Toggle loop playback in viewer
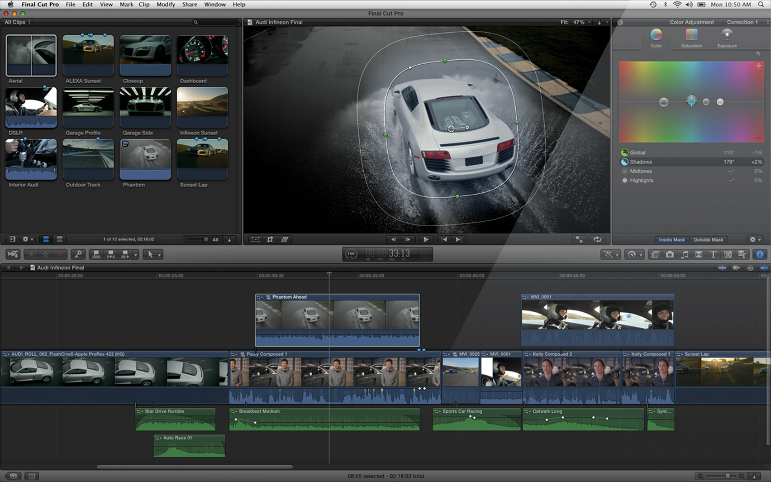Image resolution: width=771 pixels, height=482 pixels. pyautogui.click(x=597, y=239)
